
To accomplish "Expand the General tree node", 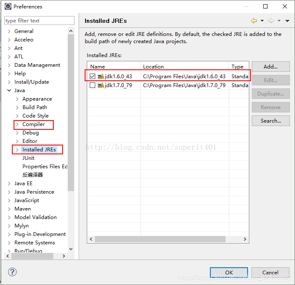I will coord(9,31).
